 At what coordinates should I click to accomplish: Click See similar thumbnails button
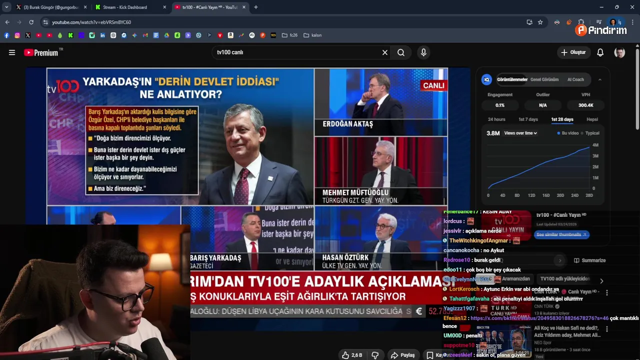tap(562, 234)
